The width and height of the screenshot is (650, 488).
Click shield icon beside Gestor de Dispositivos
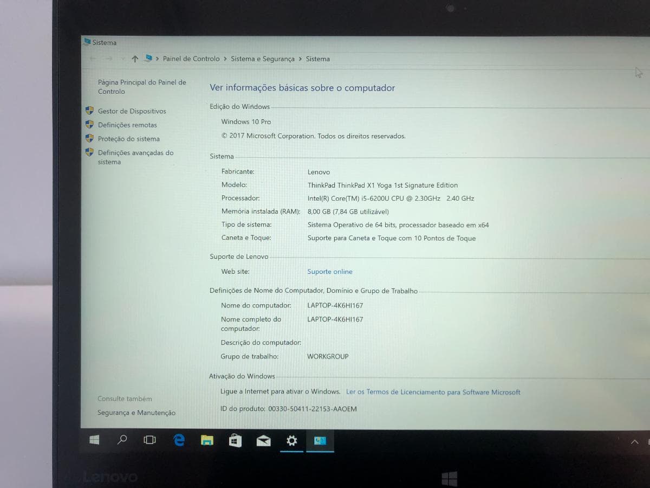[x=90, y=111]
